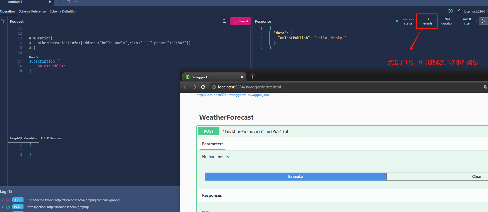Expand the Introspection log entry

pyautogui.click(x=3, y=207)
